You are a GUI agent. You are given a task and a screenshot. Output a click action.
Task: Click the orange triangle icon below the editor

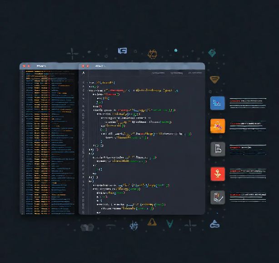point(152,222)
